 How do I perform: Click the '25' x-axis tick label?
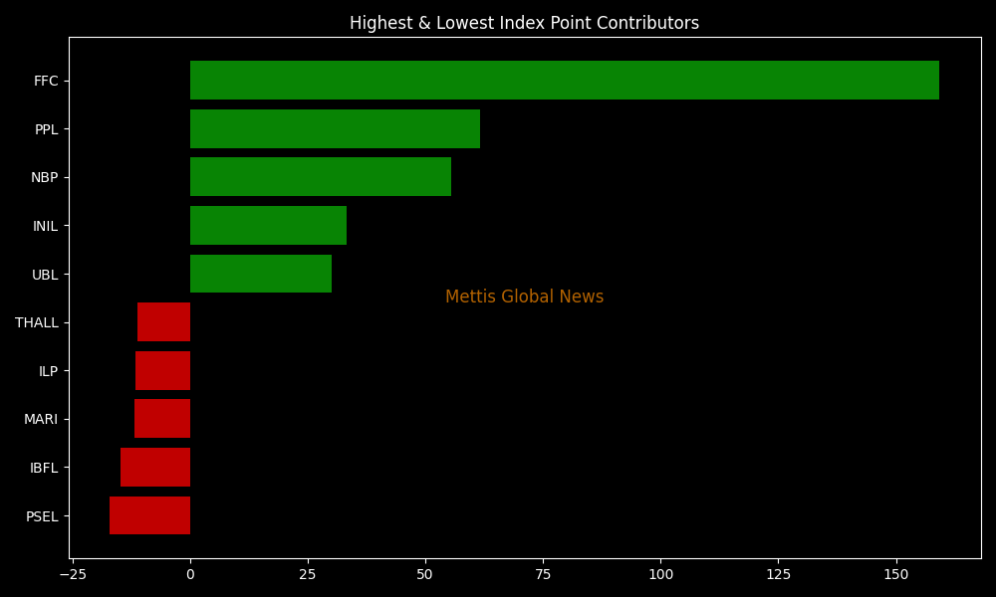pos(308,574)
